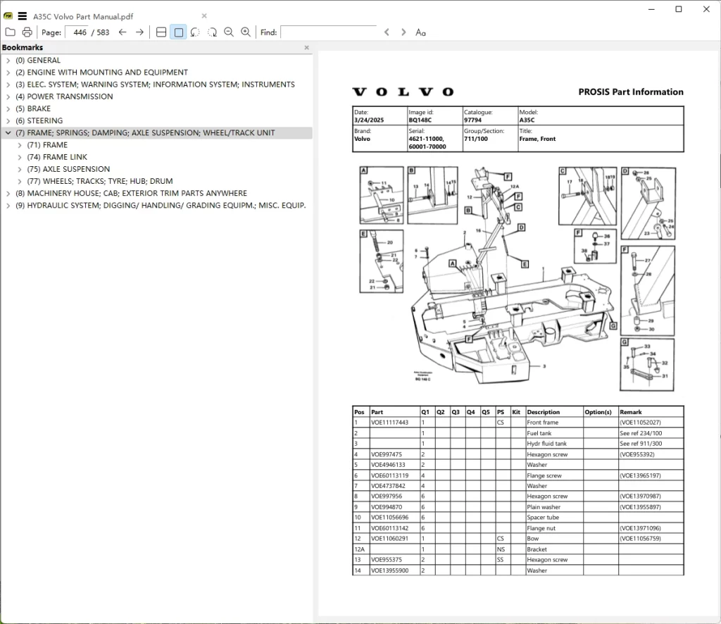Image resolution: width=721 pixels, height=624 pixels.
Task: Collapse the (7) FRAME; SPRINGS bookmark
Action: pyautogui.click(x=8, y=133)
